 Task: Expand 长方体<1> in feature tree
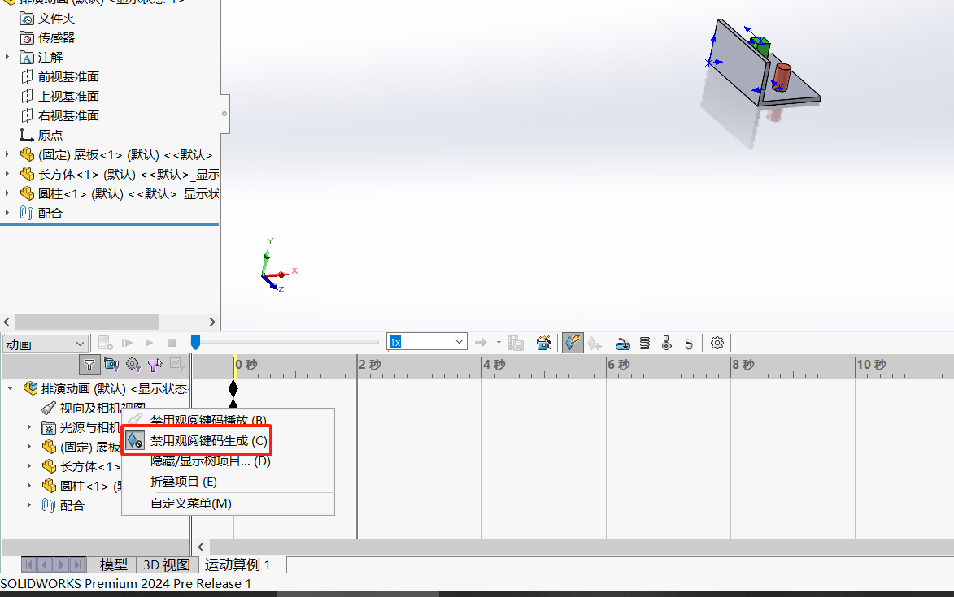tap(7, 175)
